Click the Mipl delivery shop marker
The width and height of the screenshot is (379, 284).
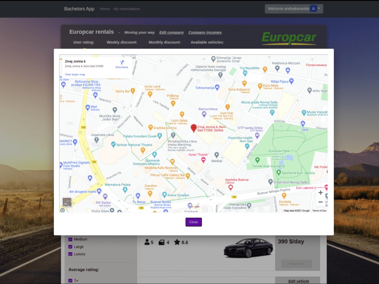(88, 108)
